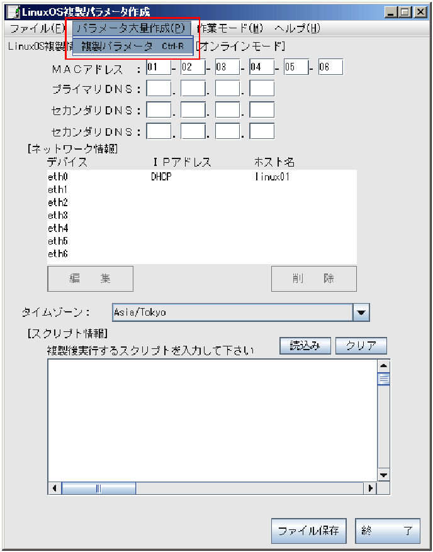Click the DHCP value for eth0

(161, 177)
